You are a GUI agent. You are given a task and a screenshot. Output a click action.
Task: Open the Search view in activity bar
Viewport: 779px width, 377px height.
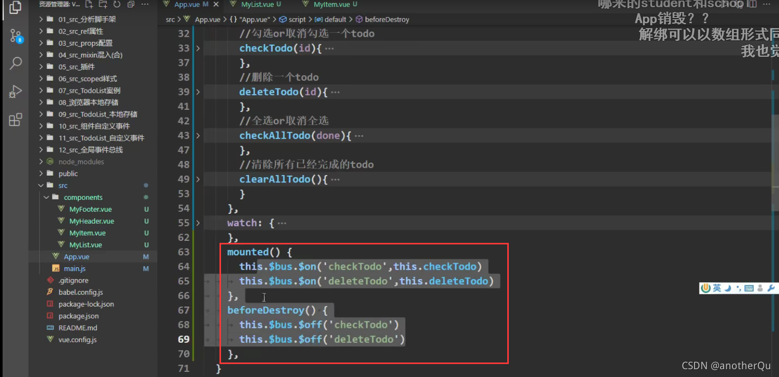coord(16,64)
